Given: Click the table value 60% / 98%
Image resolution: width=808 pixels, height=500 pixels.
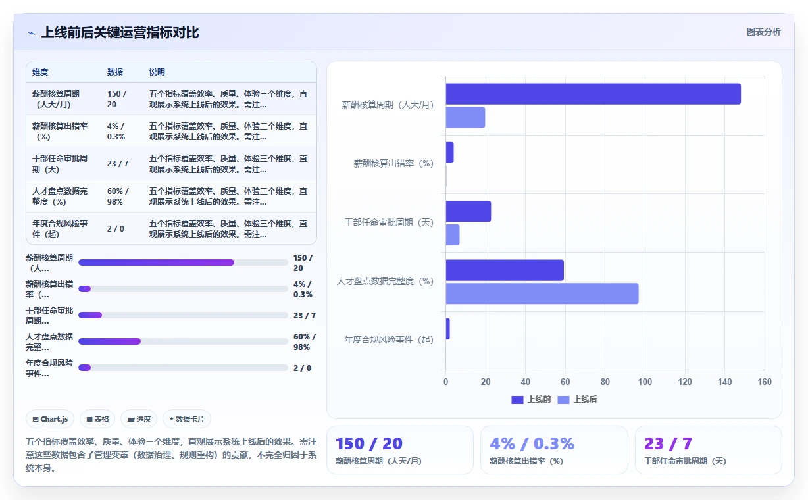Looking at the screenshot, I should click(118, 196).
